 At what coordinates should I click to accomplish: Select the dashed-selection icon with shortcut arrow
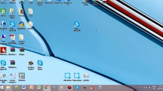(77, 77)
